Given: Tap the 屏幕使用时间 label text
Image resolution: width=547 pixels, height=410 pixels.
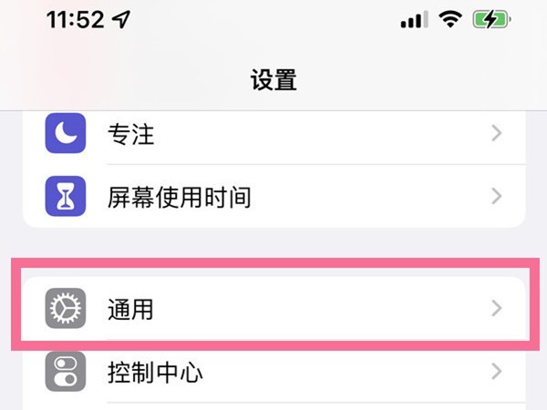Looking at the screenshot, I should tap(179, 196).
